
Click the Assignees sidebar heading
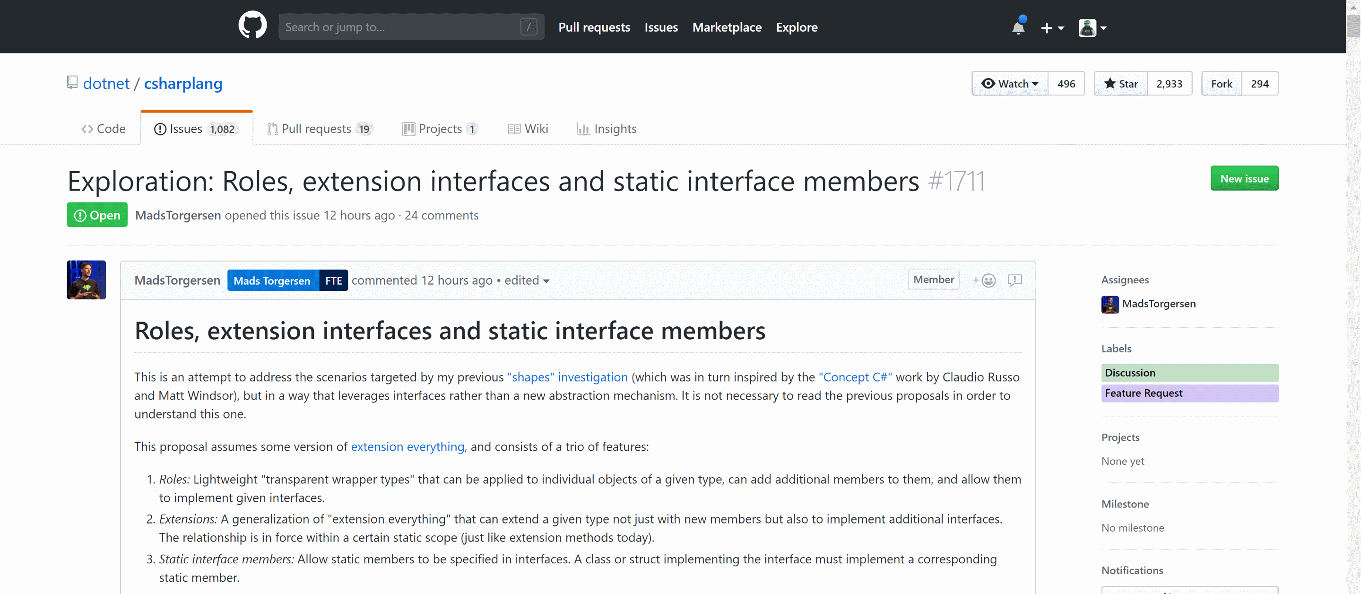click(1125, 280)
